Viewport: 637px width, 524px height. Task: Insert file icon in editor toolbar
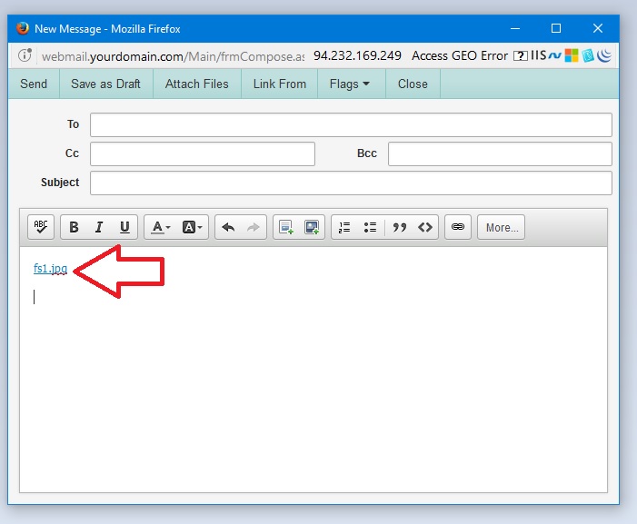click(286, 227)
